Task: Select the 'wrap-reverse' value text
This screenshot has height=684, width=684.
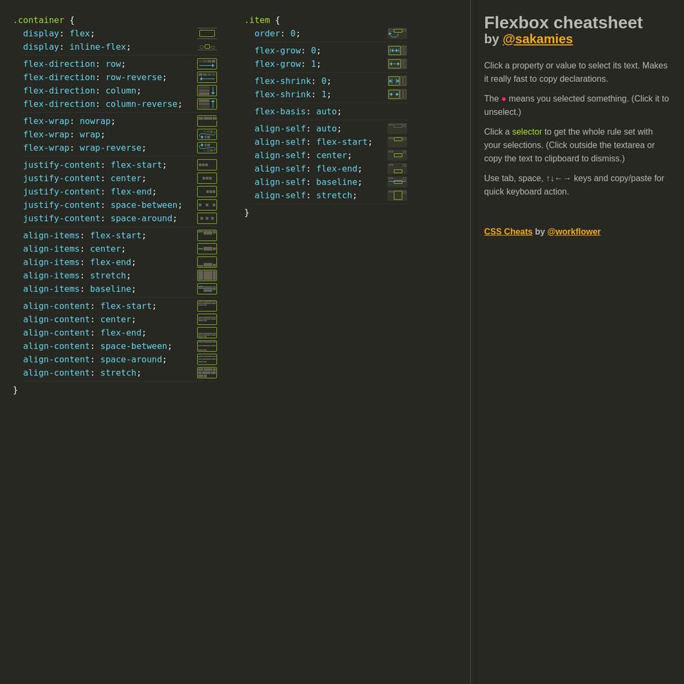Action: point(110,148)
